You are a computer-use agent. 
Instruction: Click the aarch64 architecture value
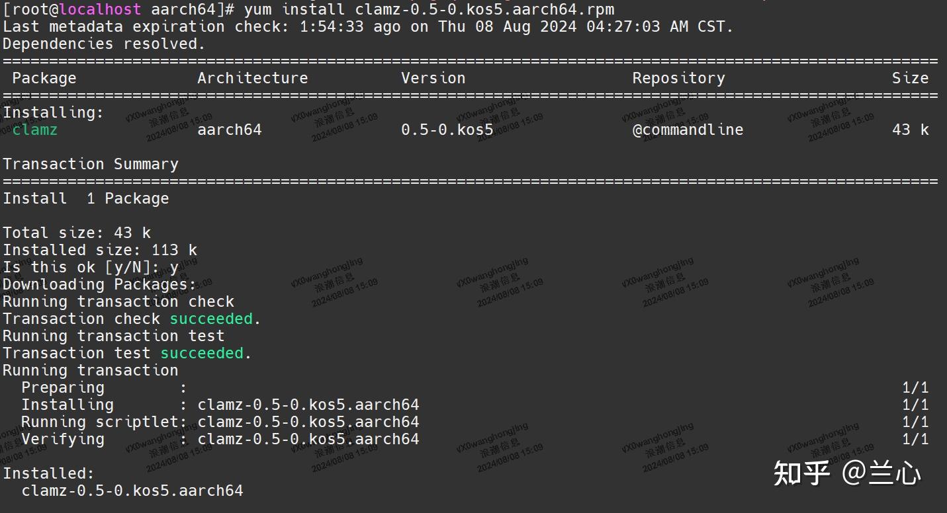point(229,130)
